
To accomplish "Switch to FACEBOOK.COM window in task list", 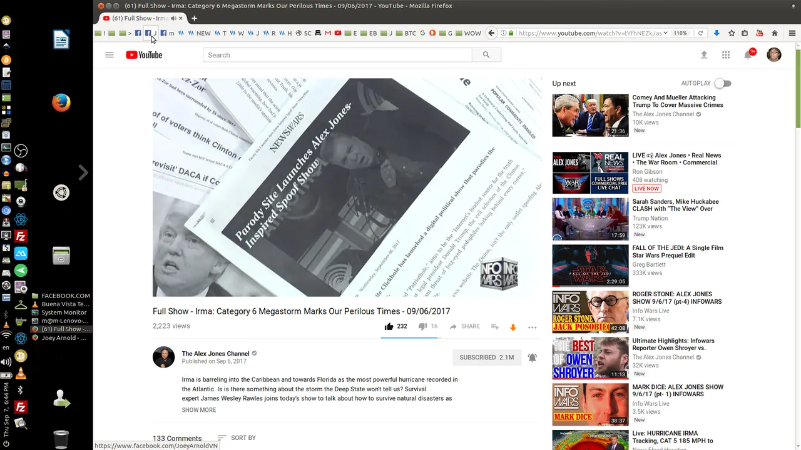I will 61,296.
